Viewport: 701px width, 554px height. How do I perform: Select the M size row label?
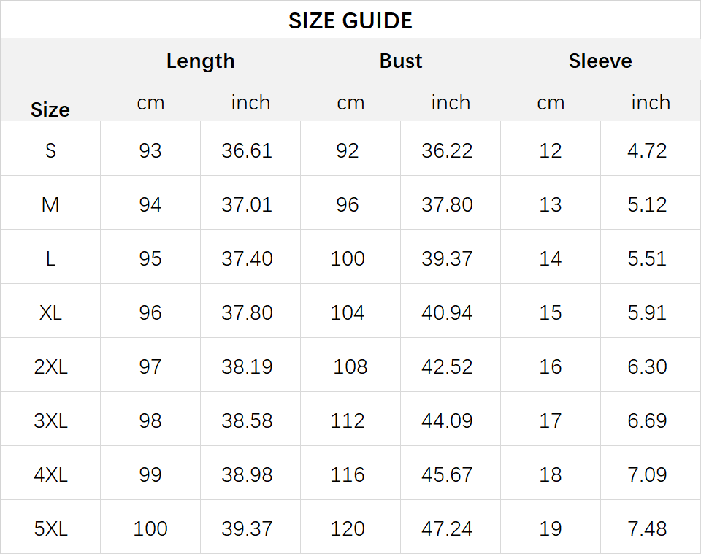coord(50,204)
